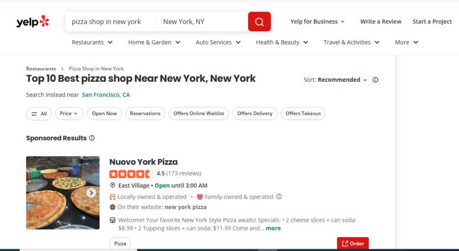The image size is (459, 251).
Task: Enable the Offers Online Waitlist filter
Action: pyautogui.click(x=199, y=113)
